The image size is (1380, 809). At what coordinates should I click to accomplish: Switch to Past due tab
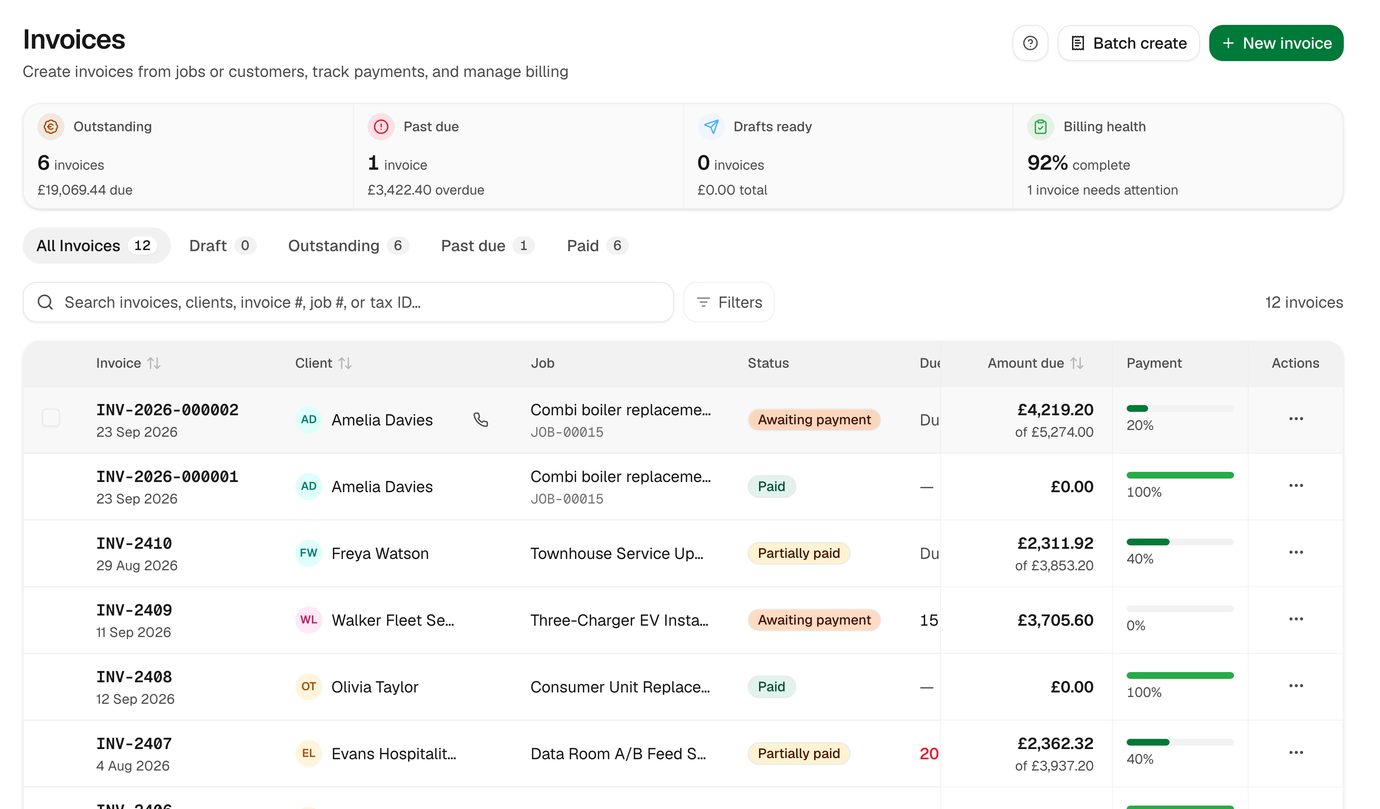click(x=488, y=246)
